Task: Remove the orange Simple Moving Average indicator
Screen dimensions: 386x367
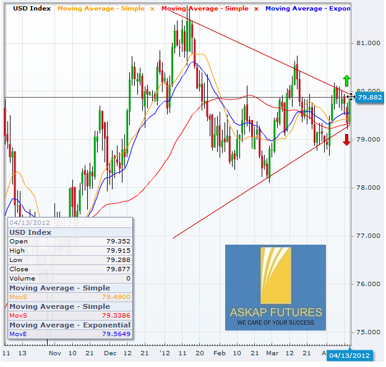Action: [x=152, y=9]
